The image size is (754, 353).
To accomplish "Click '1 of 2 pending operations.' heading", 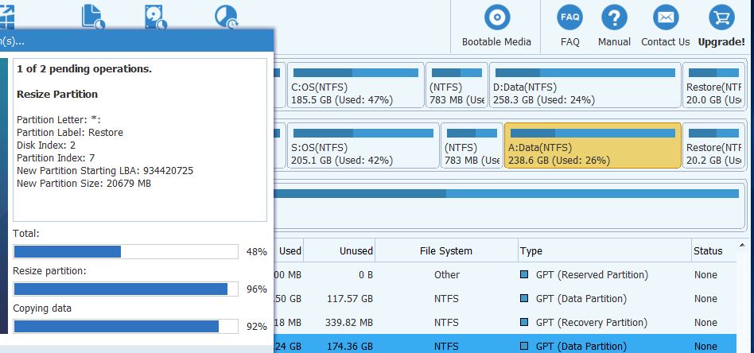I will click(84, 69).
